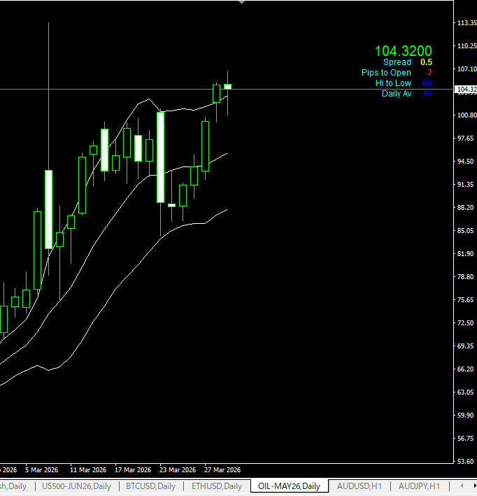
Task: Select the ETHUSD,Daily chart tab
Action: click(x=216, y=486)
